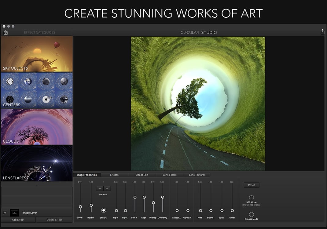Open the Sky Objects effect category
Image resolution: width=327 pixels, height=229 pixels.
[x=37, y=54]
